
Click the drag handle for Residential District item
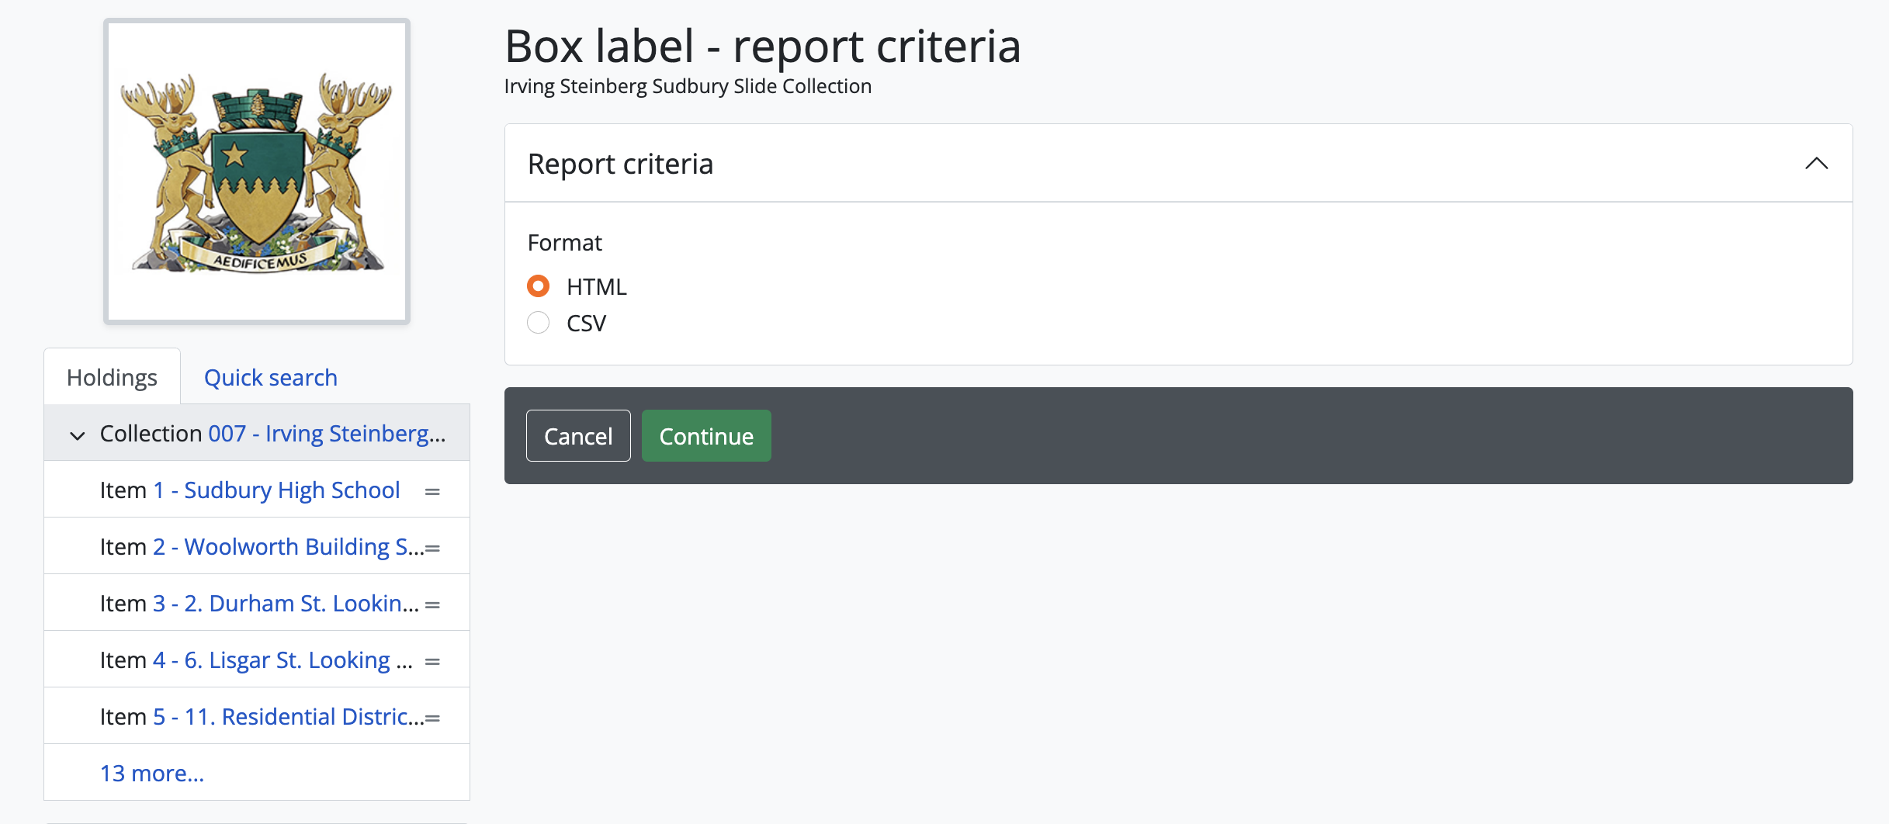pyautogui.click(x=432, y=718)
